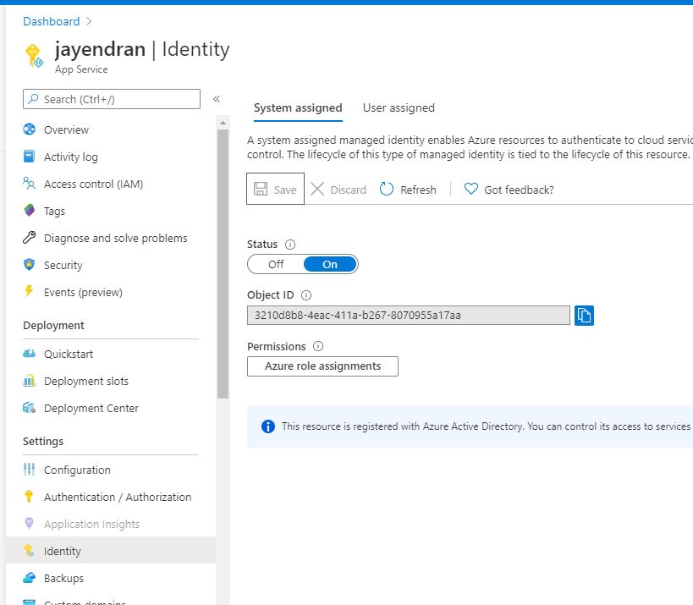Image resolution: width=693 pixels, height=605 pixels.
Task: Click the sidebar scroll up arrow
Action: tap(223, 123)
